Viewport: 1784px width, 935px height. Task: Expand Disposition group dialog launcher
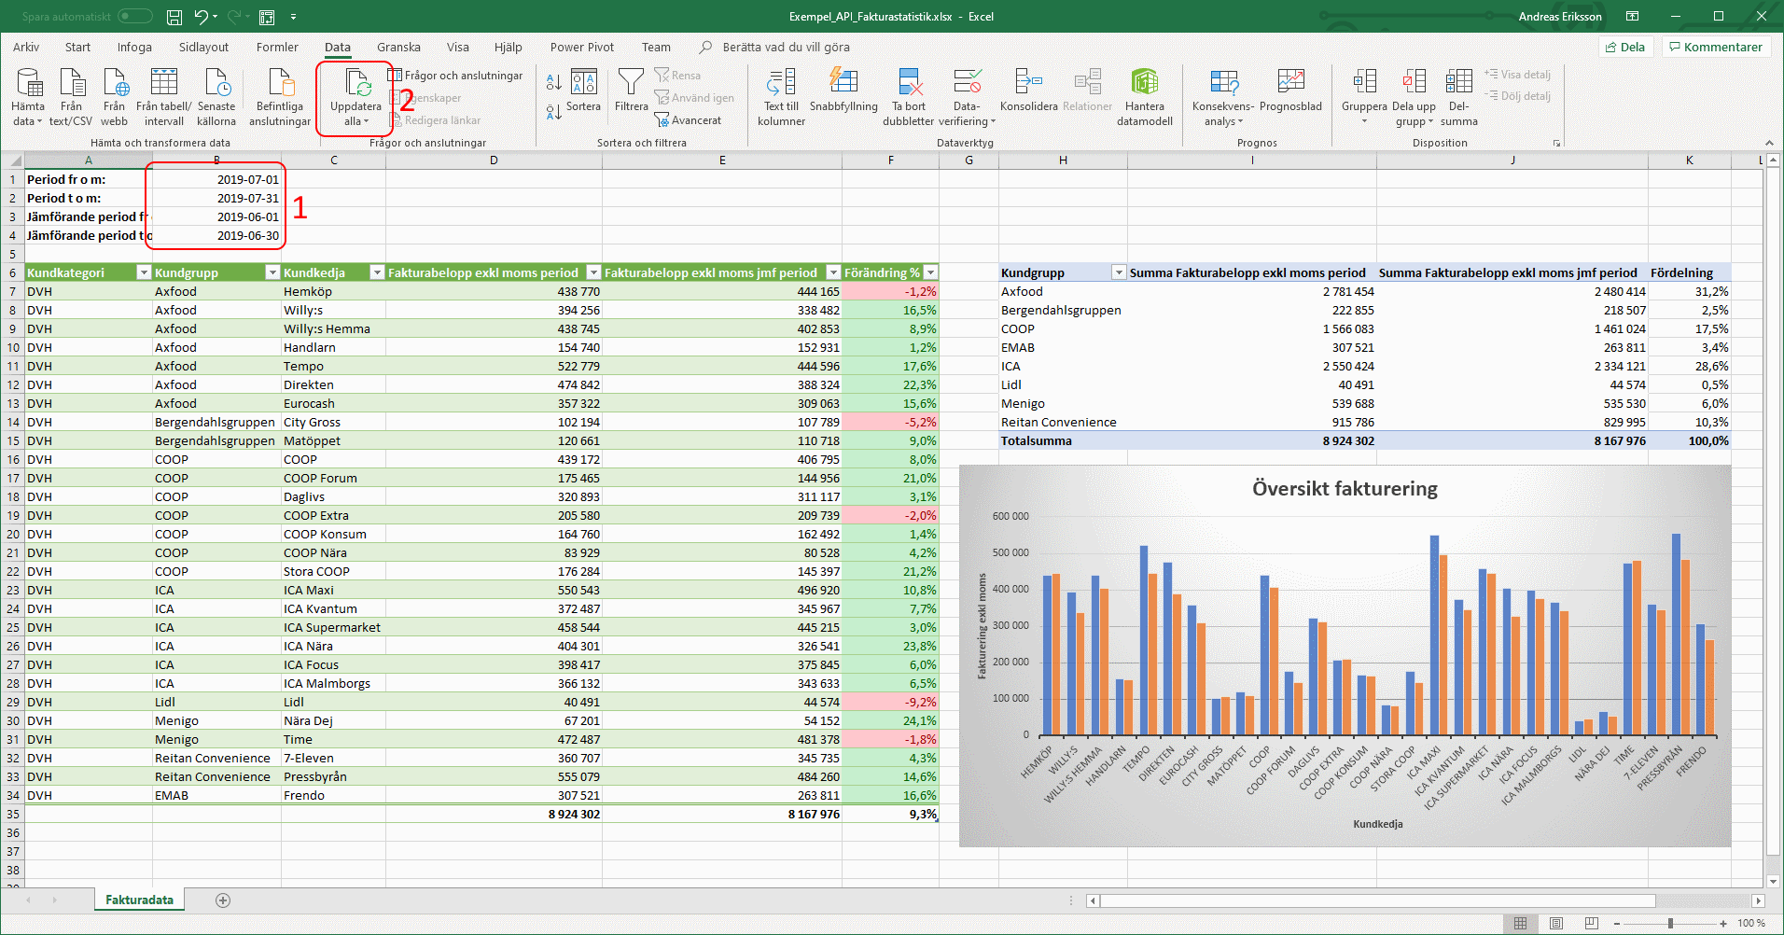coord(1556,144)
